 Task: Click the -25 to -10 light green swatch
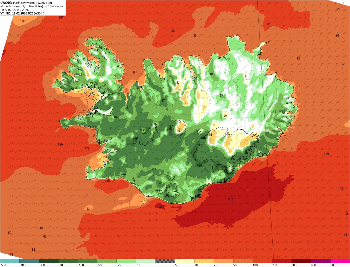[x=126, y=261]
